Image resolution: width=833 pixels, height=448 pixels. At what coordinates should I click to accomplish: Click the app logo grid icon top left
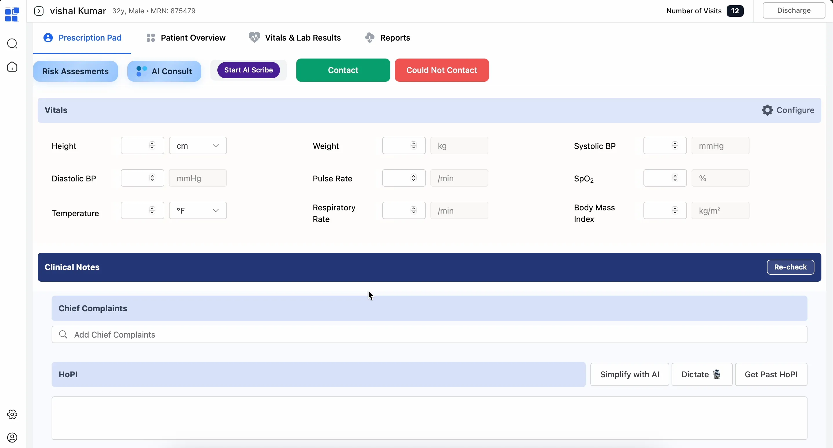click(x=12, y=14)
